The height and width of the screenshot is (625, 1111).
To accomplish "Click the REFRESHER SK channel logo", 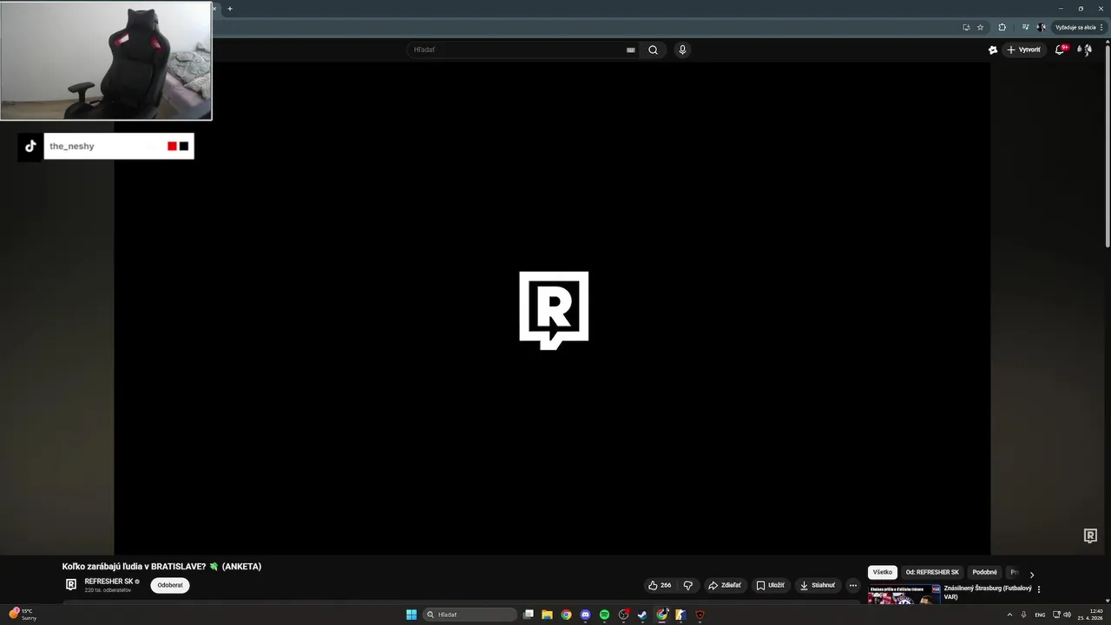I will pyautogui.click(x=71, y=585).
